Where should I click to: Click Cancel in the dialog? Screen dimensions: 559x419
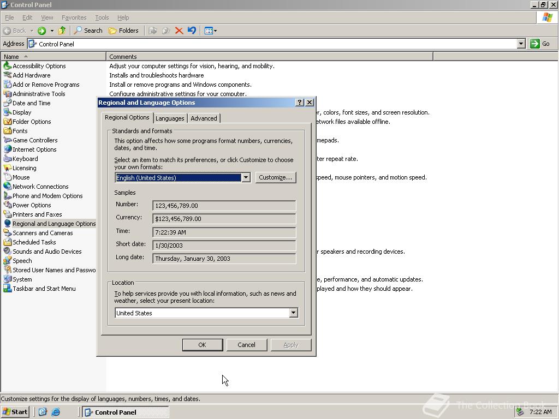246,345
